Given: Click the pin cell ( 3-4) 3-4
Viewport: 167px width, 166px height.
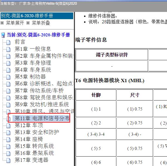Looking at the screenshot, I should pos(96,134).
